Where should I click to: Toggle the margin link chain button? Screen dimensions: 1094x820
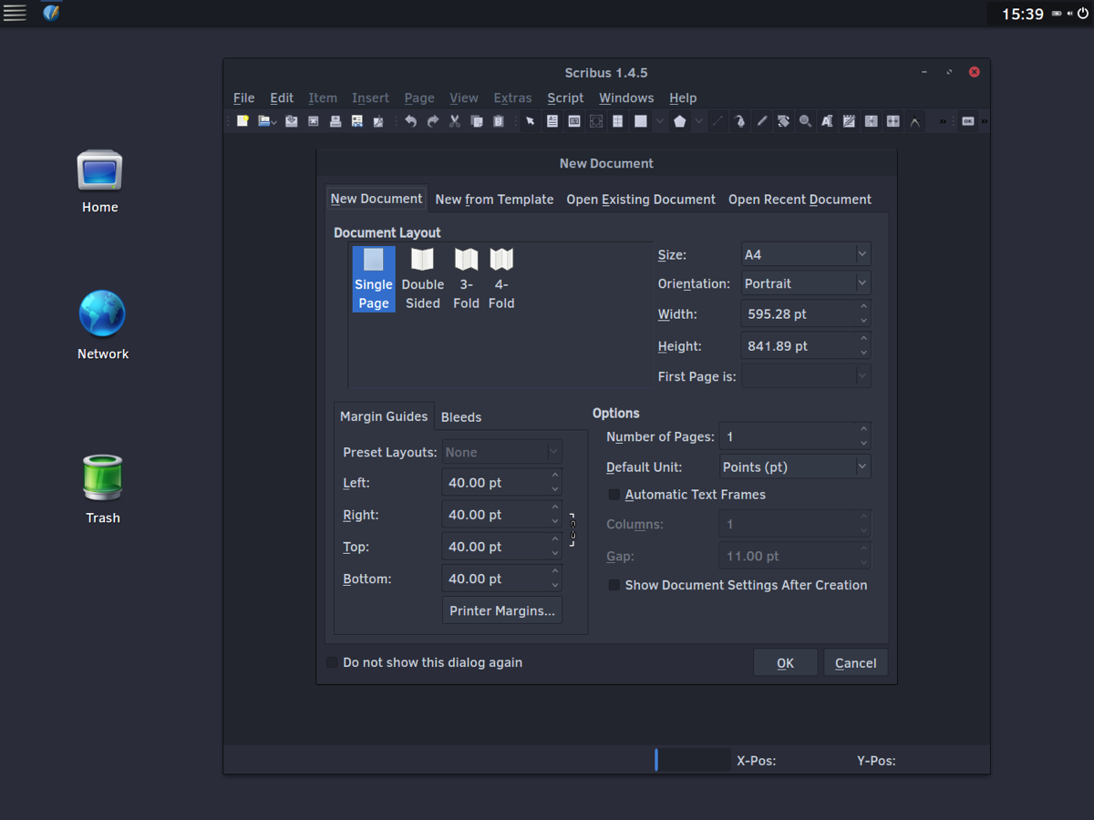pyautogui.click(x=573, y=529)
